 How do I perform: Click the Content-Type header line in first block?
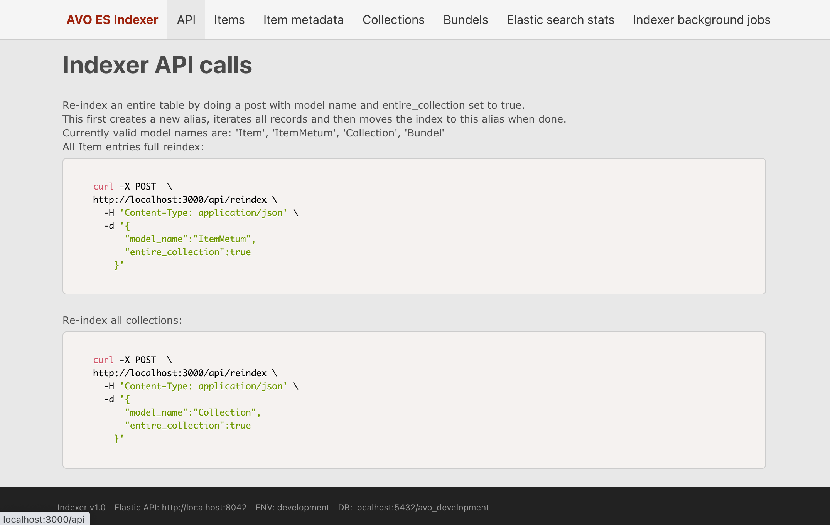coord(201,213)
